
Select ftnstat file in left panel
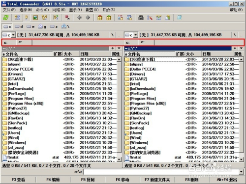pos(60,158)
